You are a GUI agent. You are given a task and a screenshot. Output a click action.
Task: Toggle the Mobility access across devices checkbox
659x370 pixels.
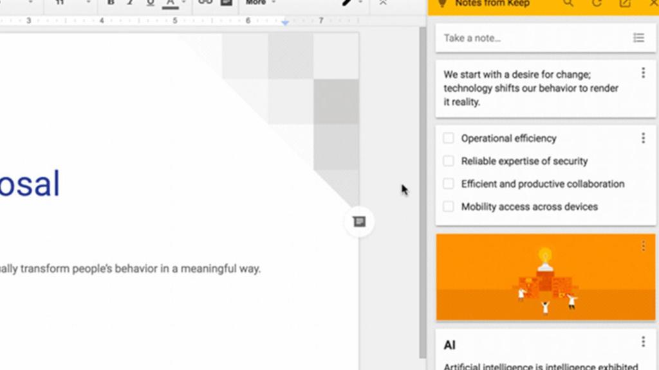[x=449, y=207]
